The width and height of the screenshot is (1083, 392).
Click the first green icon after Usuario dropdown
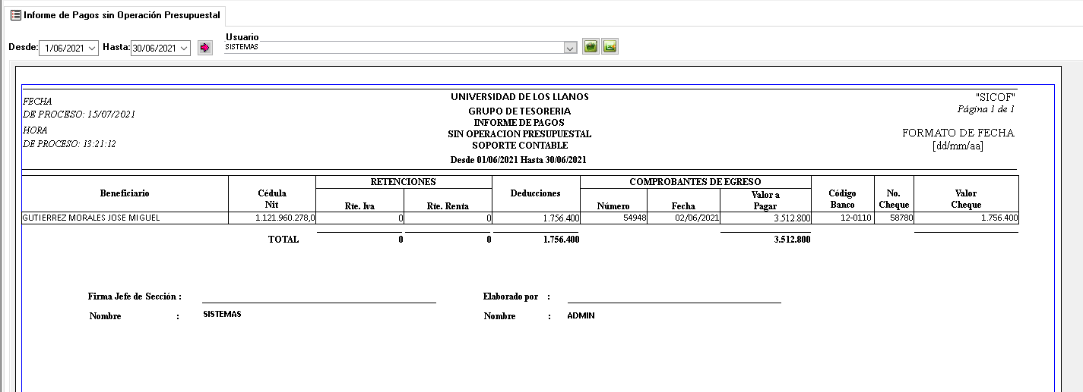tap(591, 47)
